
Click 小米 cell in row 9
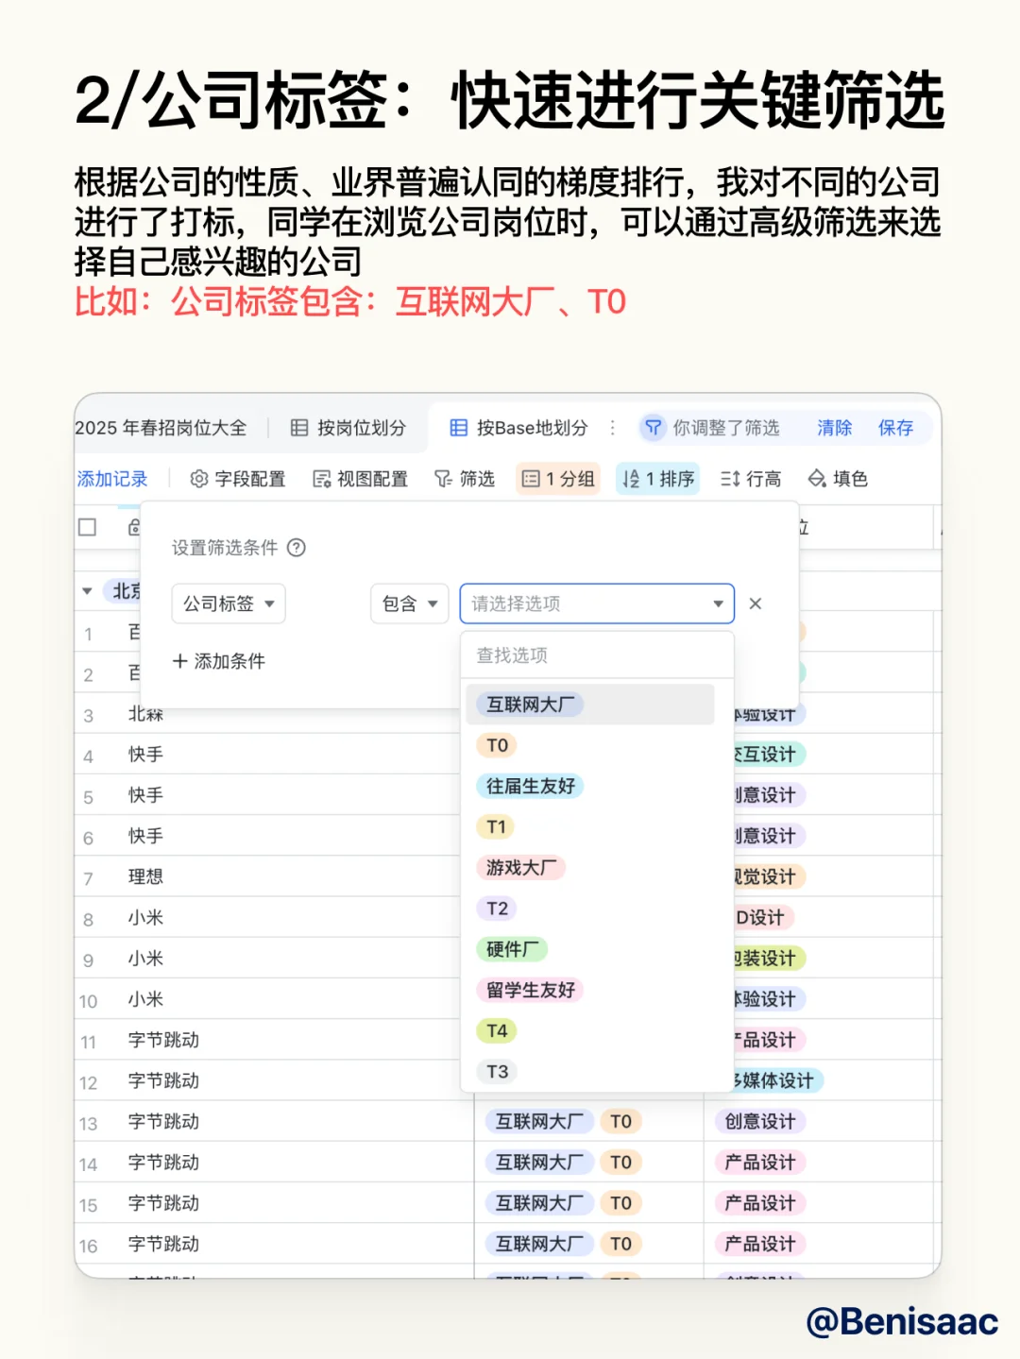(145, 959)
